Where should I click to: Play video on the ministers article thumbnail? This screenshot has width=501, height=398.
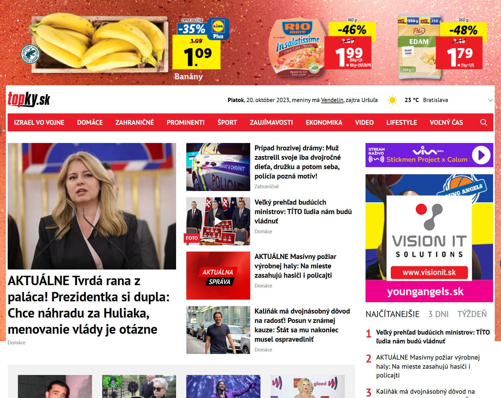(218, 221)
